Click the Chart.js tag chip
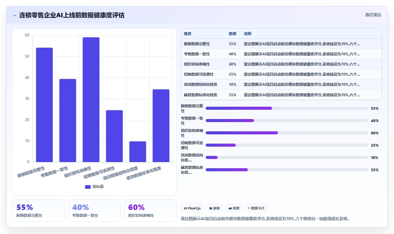Image resolution: width=394 pixels, height=234 pixels. click(x=192, y=208)
